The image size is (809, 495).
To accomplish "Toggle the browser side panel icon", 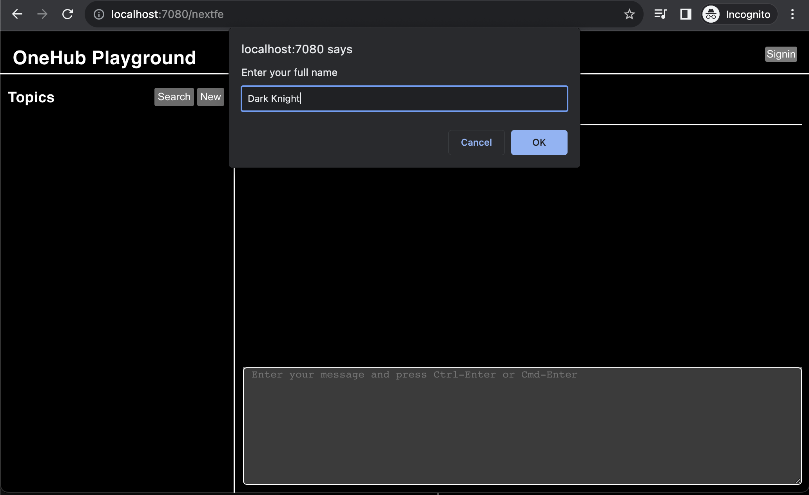I will click(x=686, y=14).
